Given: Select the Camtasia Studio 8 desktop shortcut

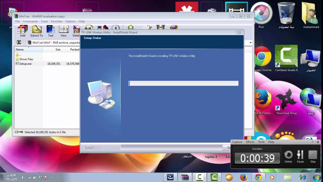Looking at the screenshot, I should coord(286,59).
